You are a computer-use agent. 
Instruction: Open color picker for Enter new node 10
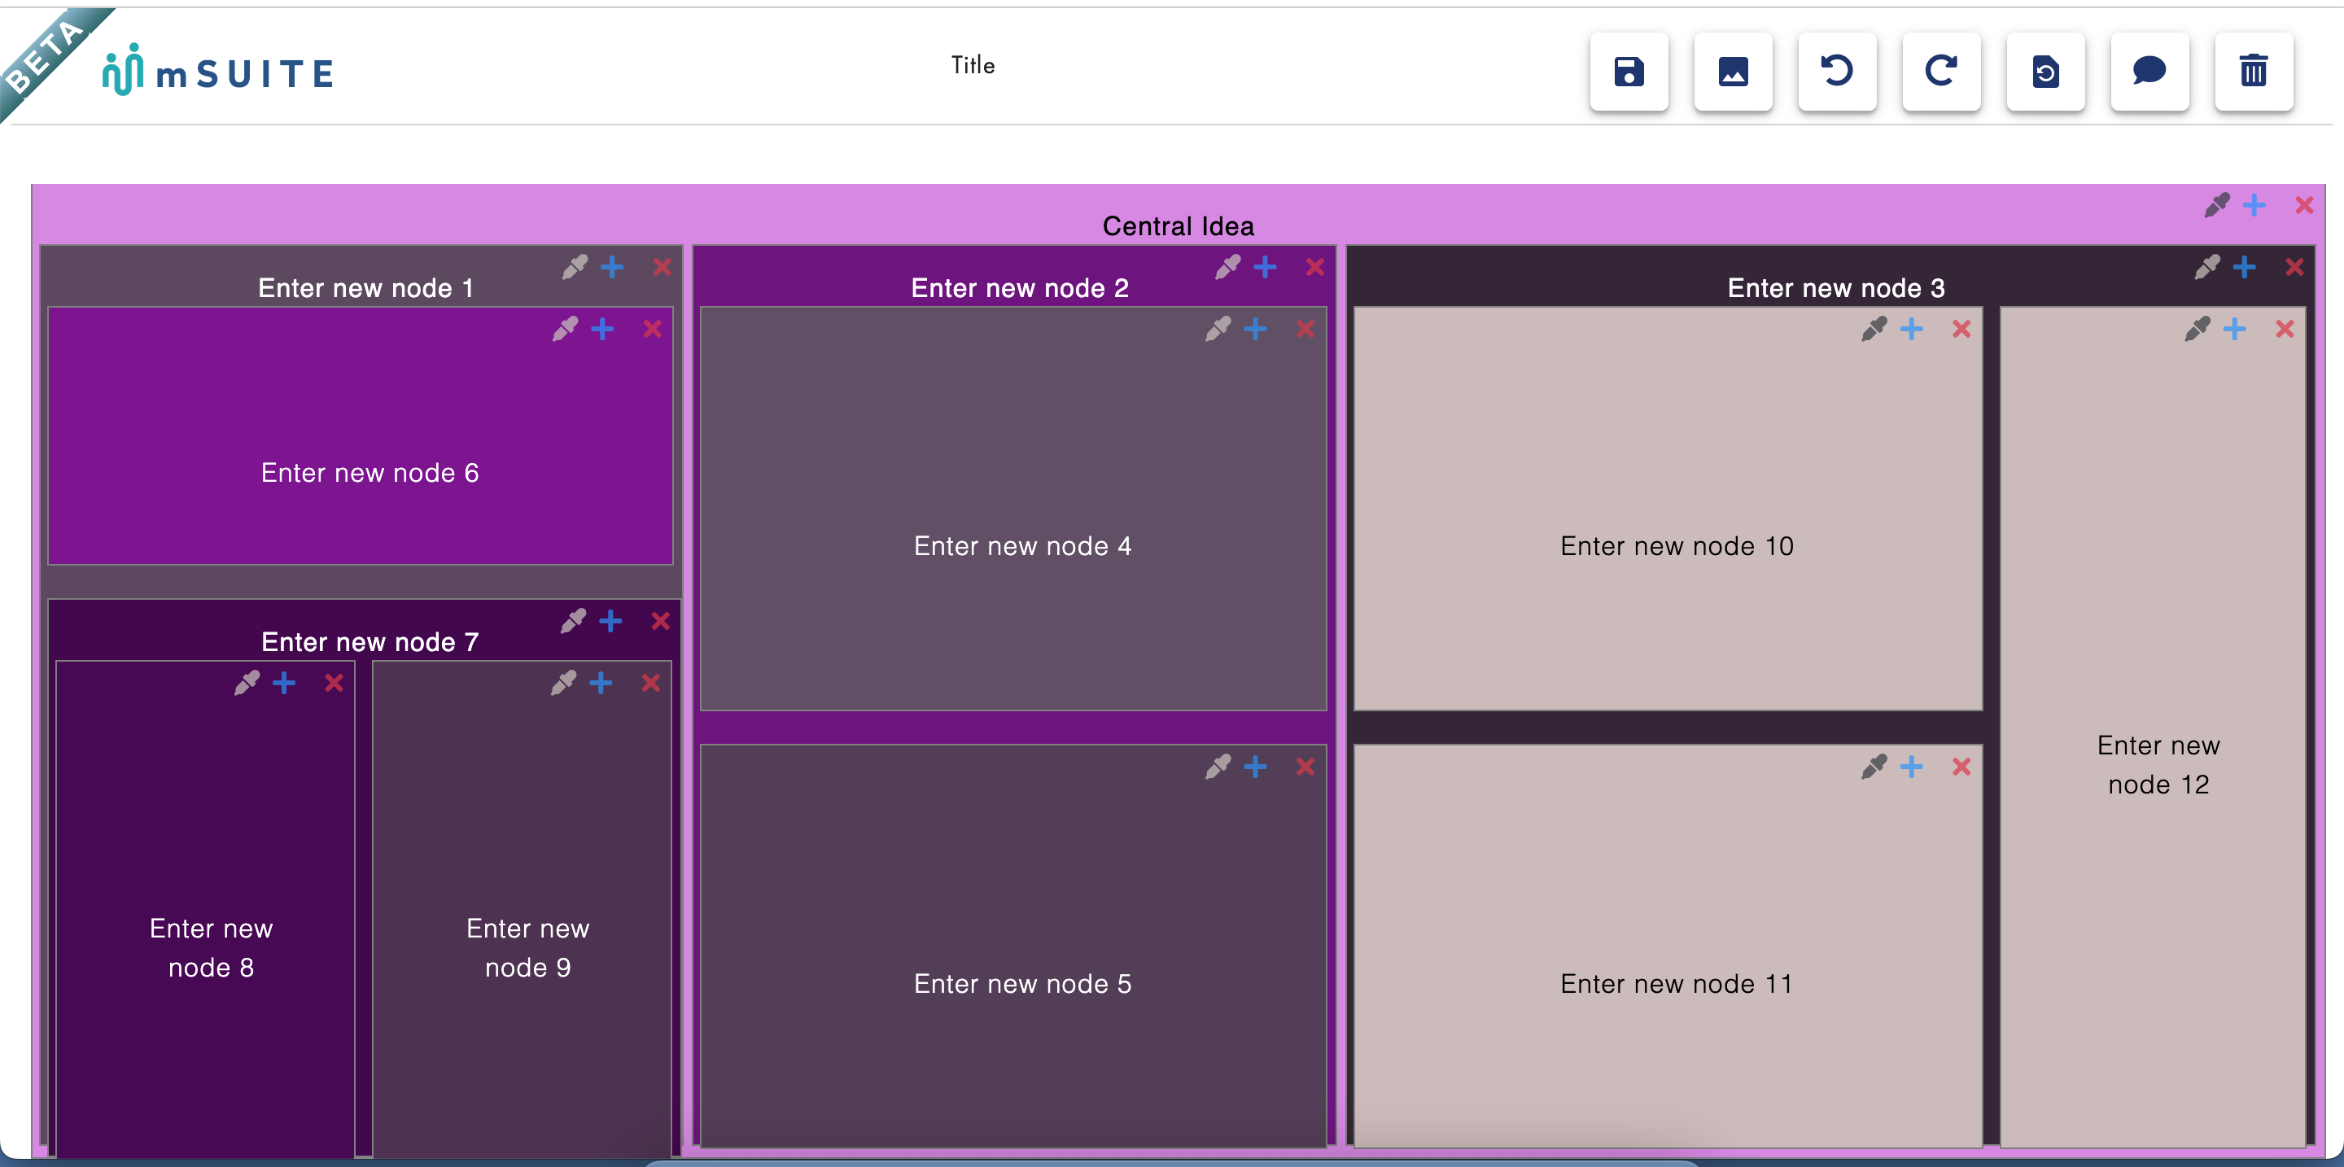(1874, 330)
